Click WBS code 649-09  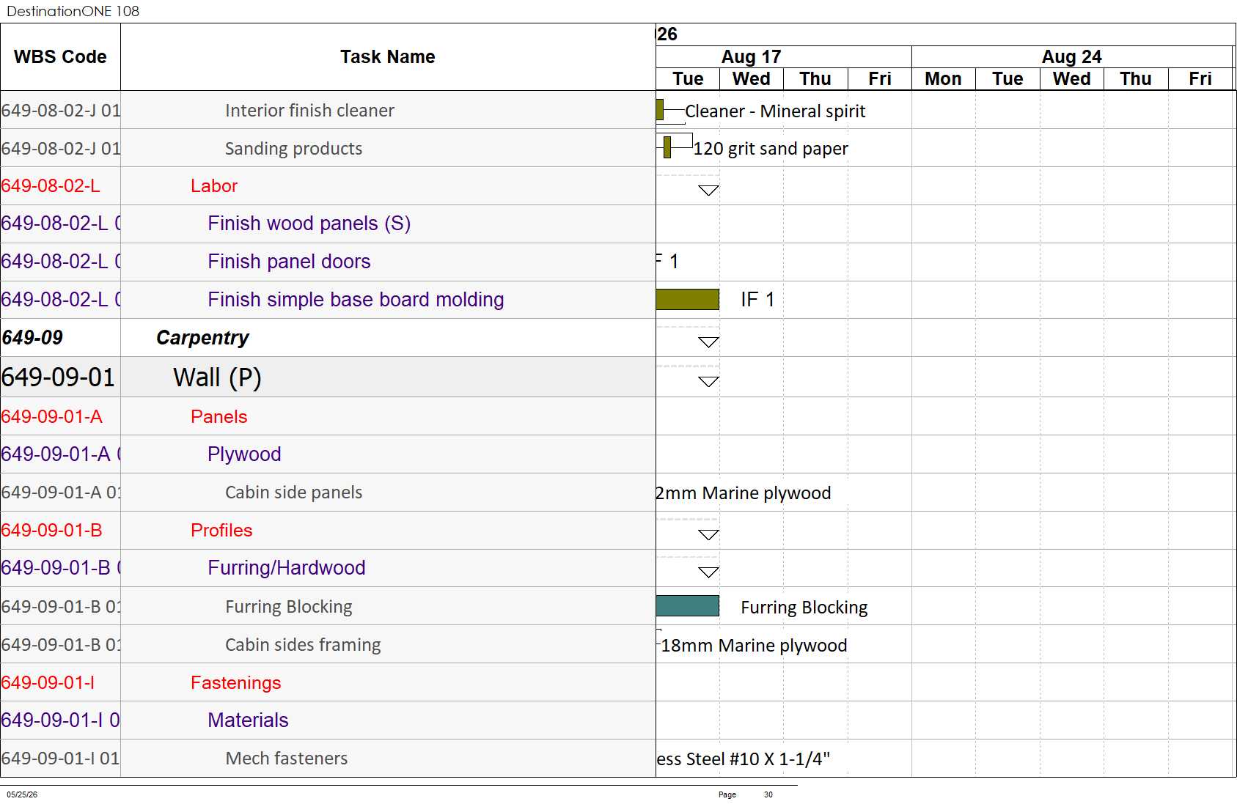click(x=32, y=338)
